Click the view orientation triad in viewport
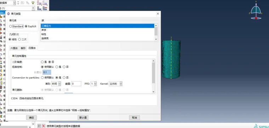Image resolution: width=269 pixels, height=128 pixels. tap(256, 11)
